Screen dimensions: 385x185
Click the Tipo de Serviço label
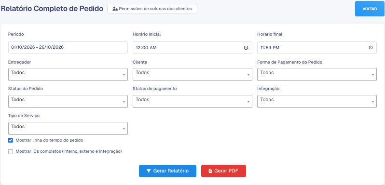24,116
